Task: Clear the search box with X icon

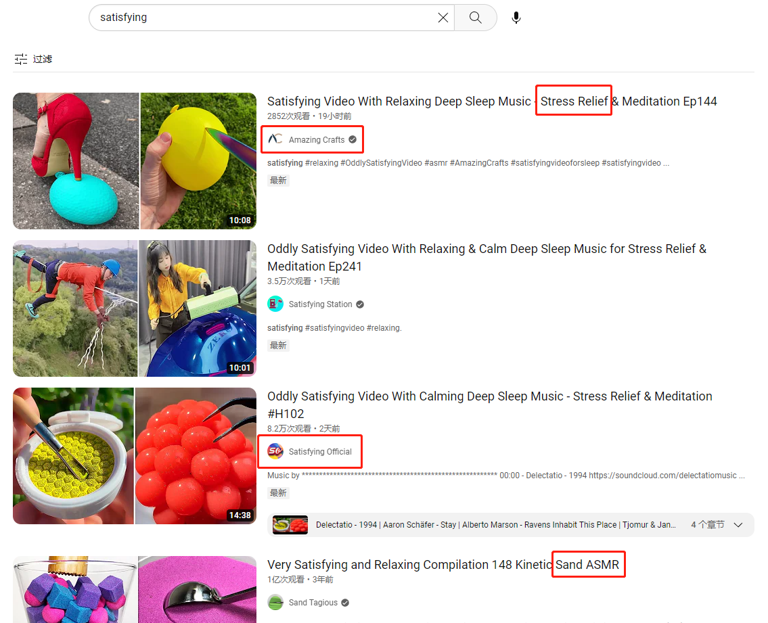Action: [x=443, y=18]
